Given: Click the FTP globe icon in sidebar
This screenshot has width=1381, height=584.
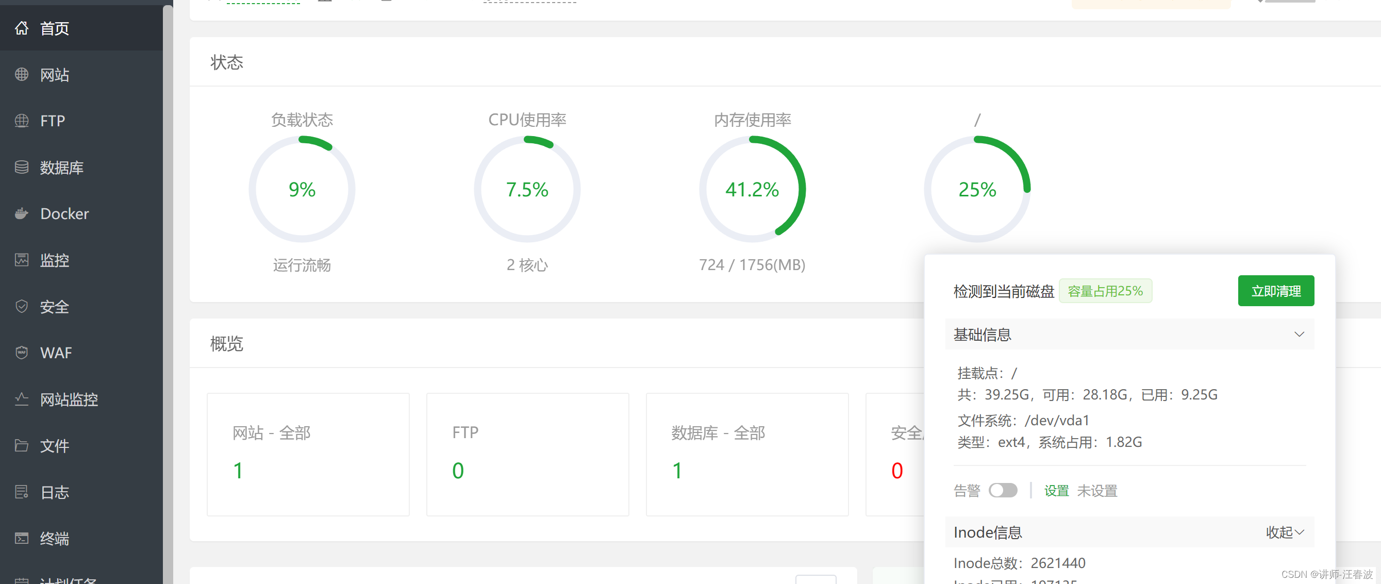Looking at the screenshot, I should (x=22, y=121).
